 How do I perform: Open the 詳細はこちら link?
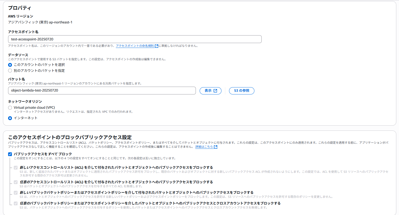[204, 147]
